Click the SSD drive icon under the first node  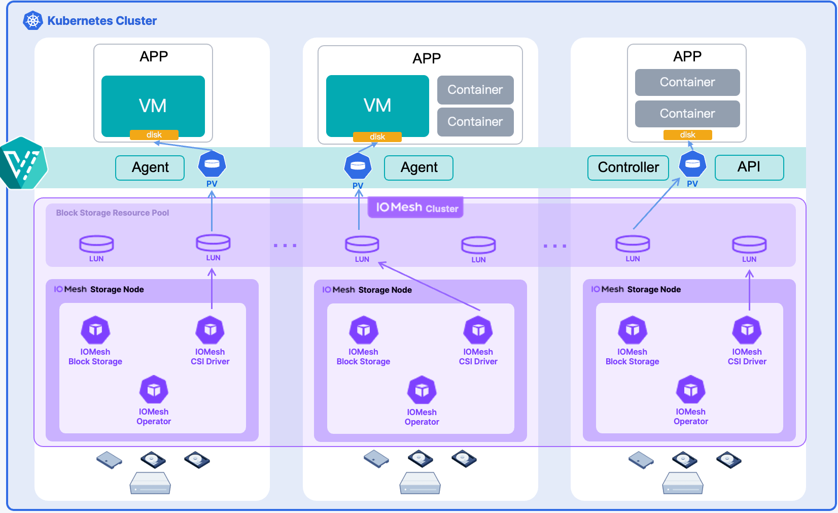click(x=110, y=460)
